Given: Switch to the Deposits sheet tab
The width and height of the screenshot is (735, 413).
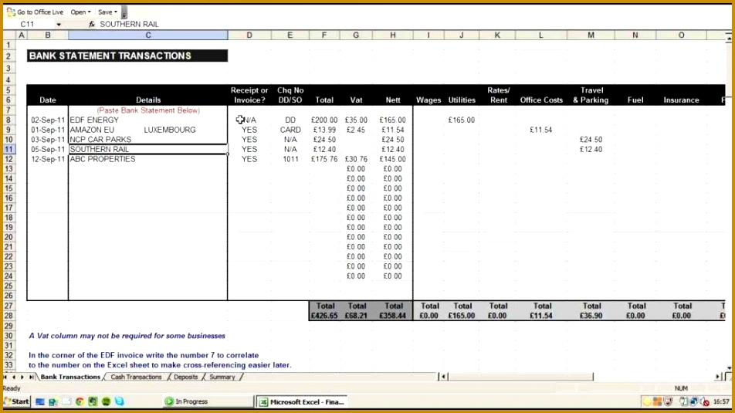Looking at the screenshot, I should (185, 377).
